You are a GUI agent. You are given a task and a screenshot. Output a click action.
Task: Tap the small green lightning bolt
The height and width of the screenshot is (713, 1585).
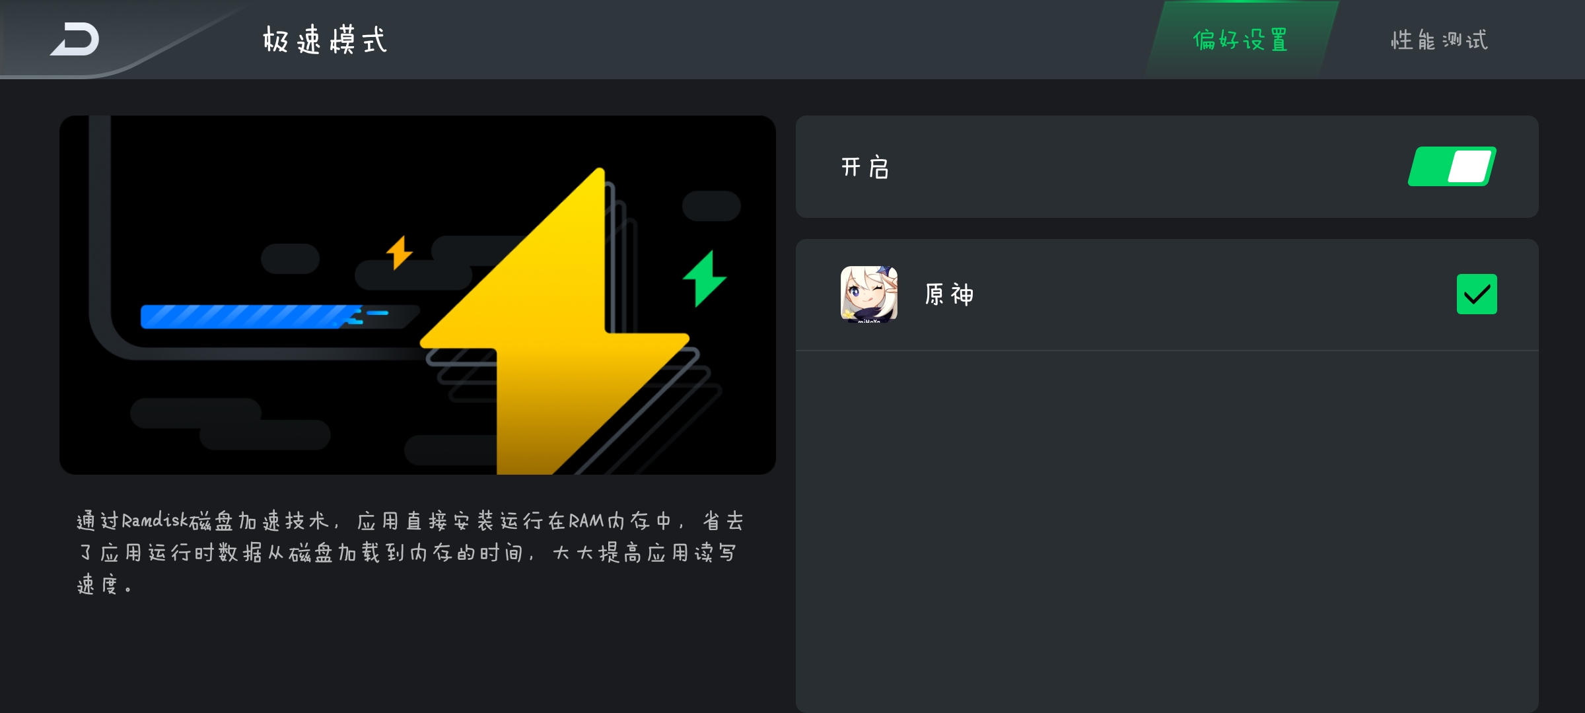pyautogui.click(x=705, y=278)
